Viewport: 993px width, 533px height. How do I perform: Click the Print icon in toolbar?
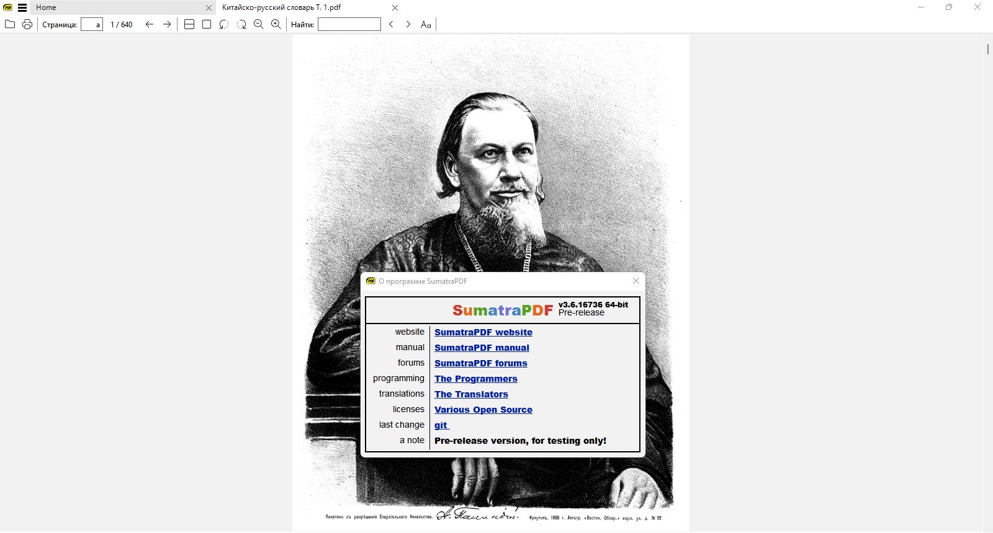(27, 24)
